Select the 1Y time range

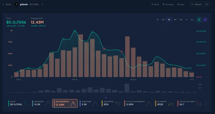pyautogui.click(x=187, y=20)
